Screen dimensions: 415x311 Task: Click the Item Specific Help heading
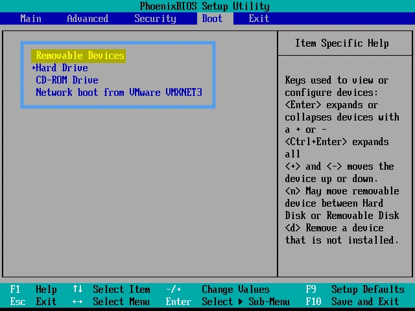[342, 43]
